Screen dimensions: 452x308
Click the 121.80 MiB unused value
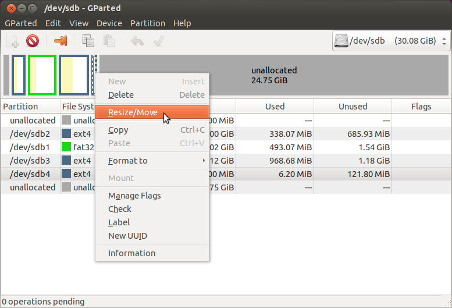(x=368, y=174)
